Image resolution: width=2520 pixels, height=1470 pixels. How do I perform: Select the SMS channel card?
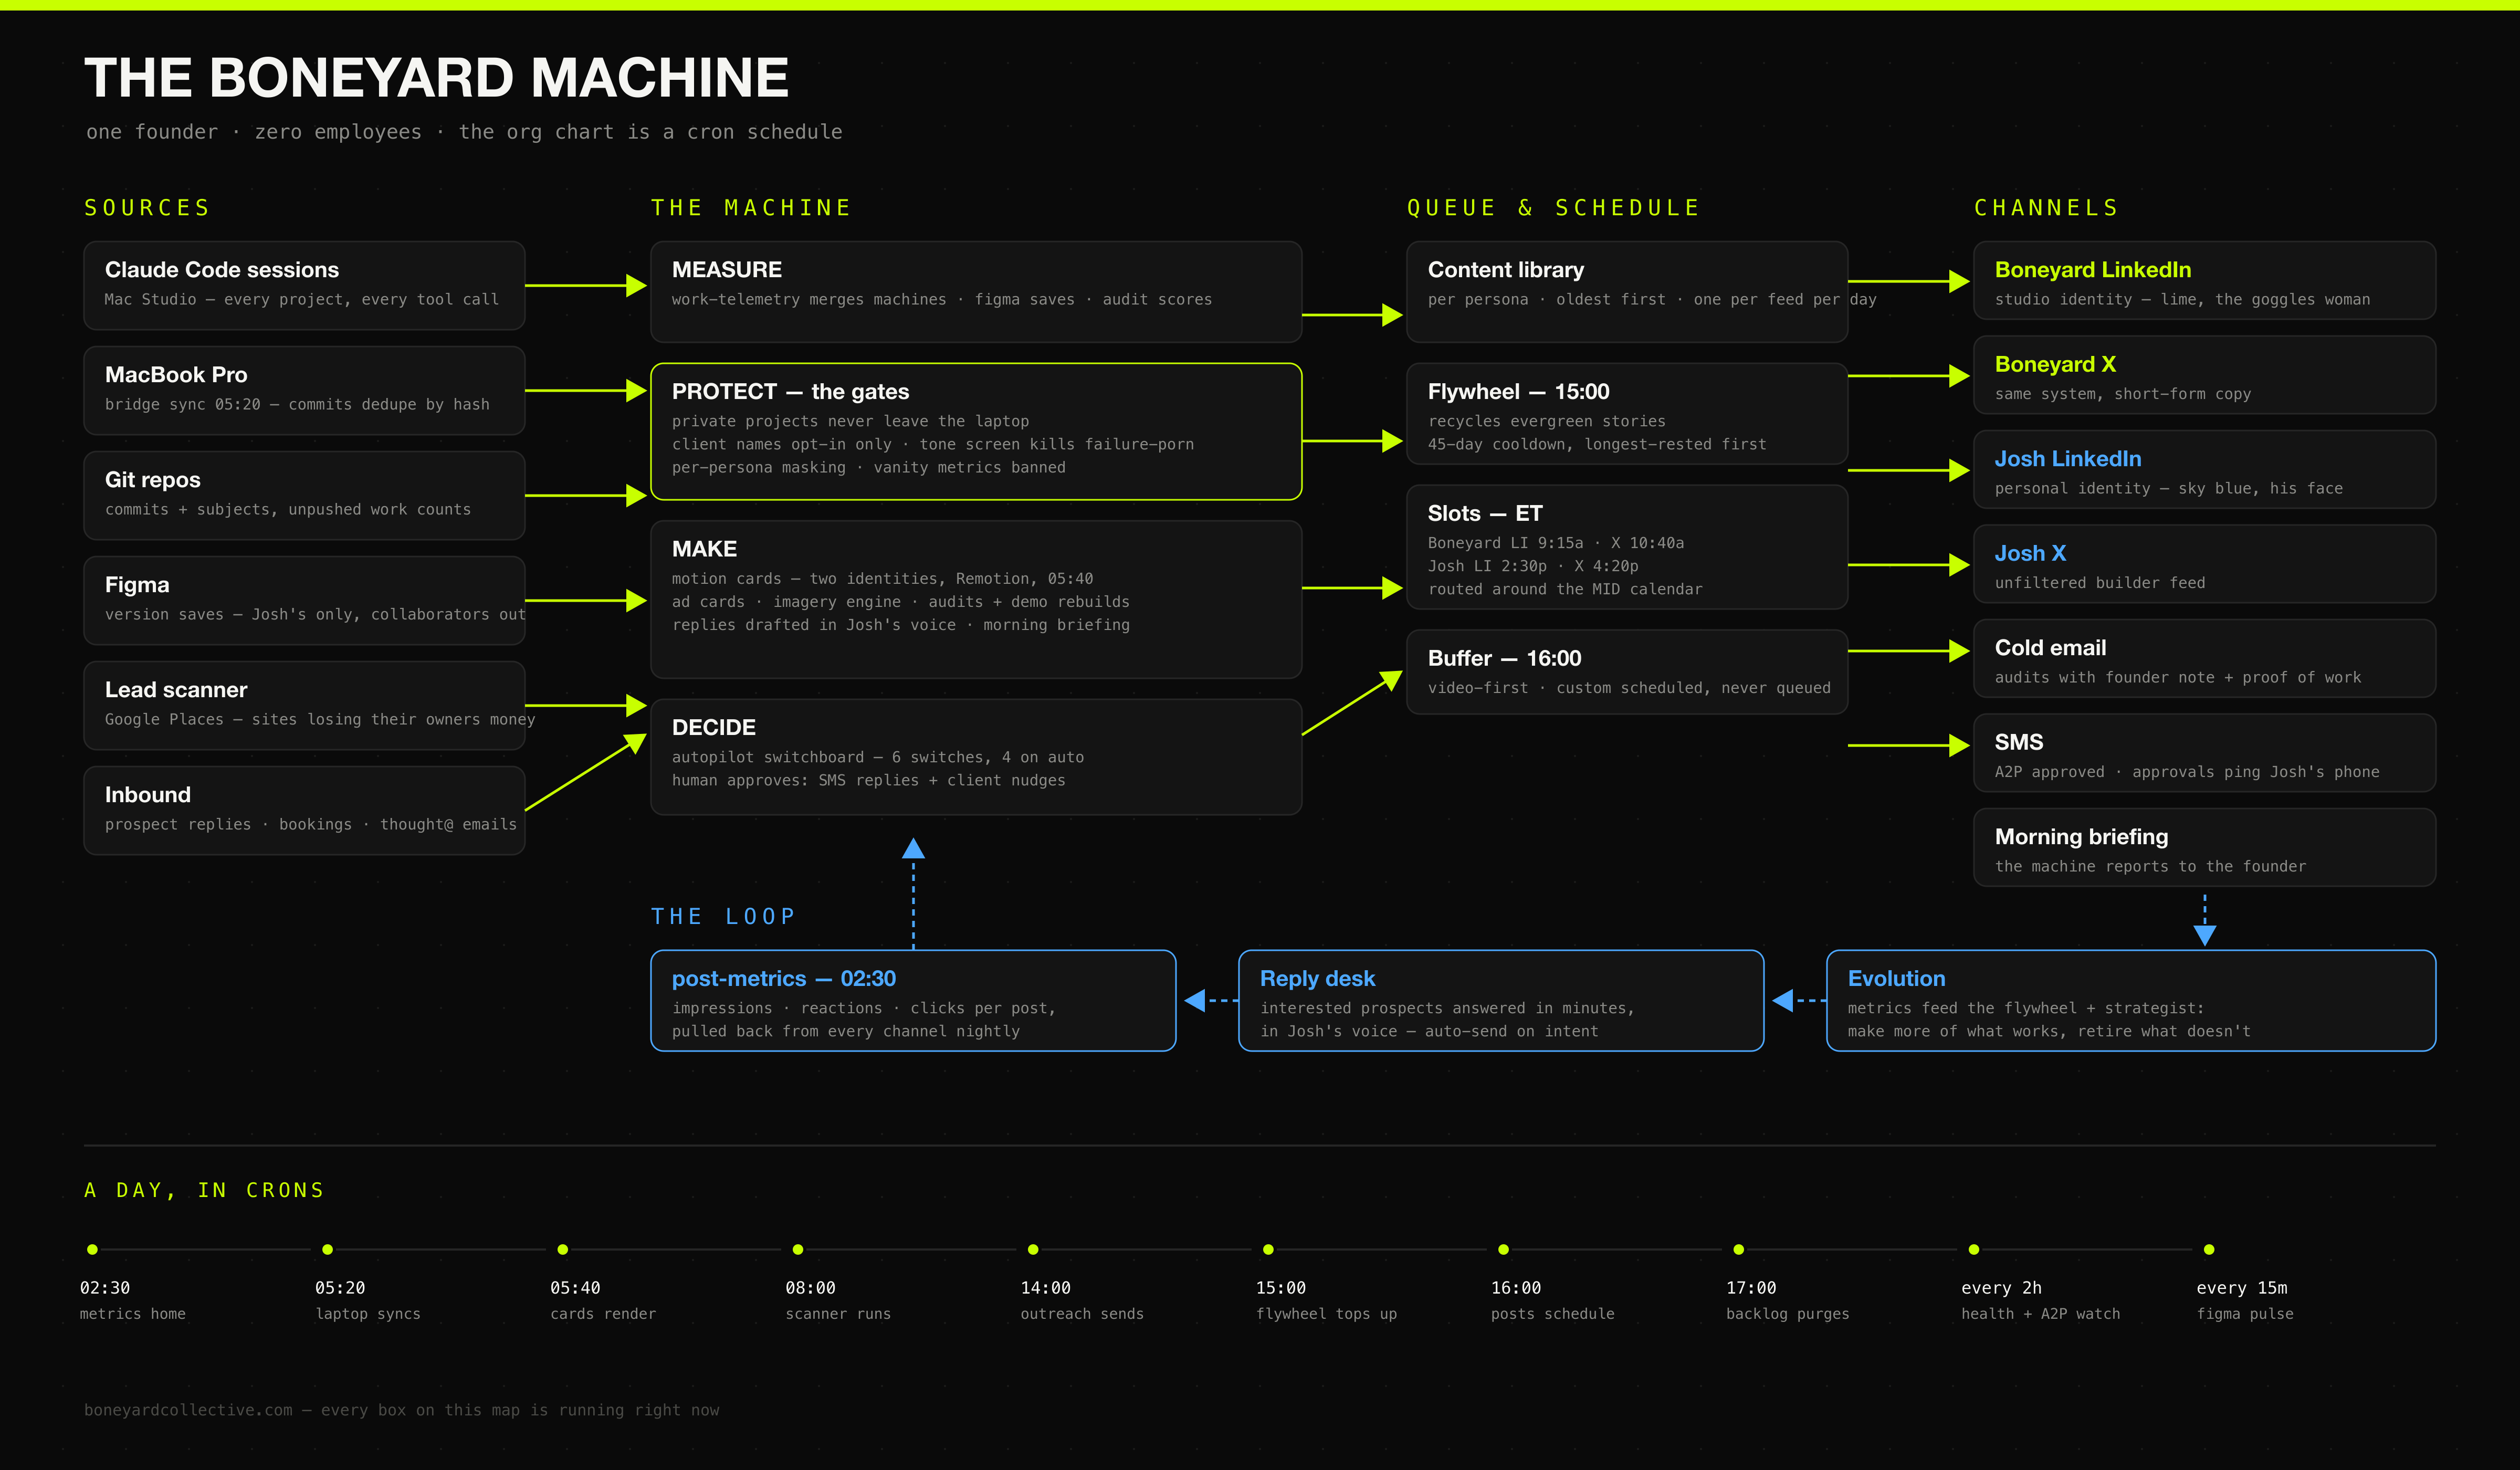tap(2204, 753)
